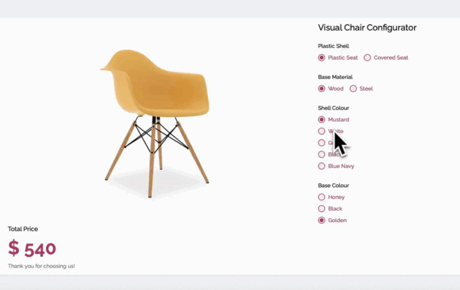
Task: Click the Thank you for choosing us text
Action: pyautogui.click(x=41, y=266)
